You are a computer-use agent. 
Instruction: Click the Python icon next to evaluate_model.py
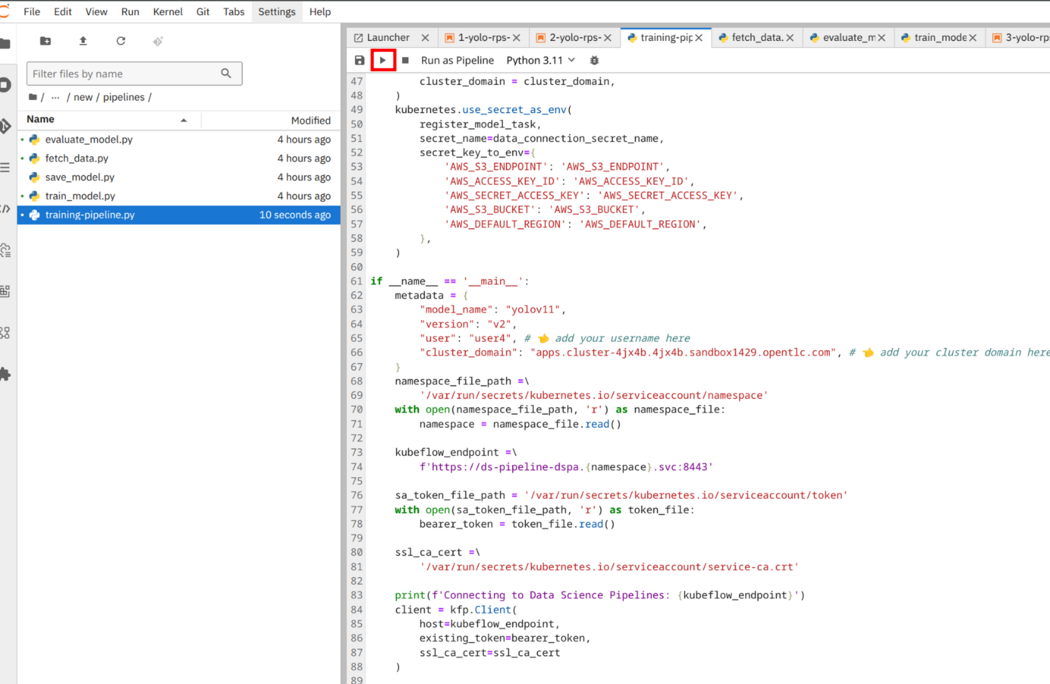click(35, 139)
